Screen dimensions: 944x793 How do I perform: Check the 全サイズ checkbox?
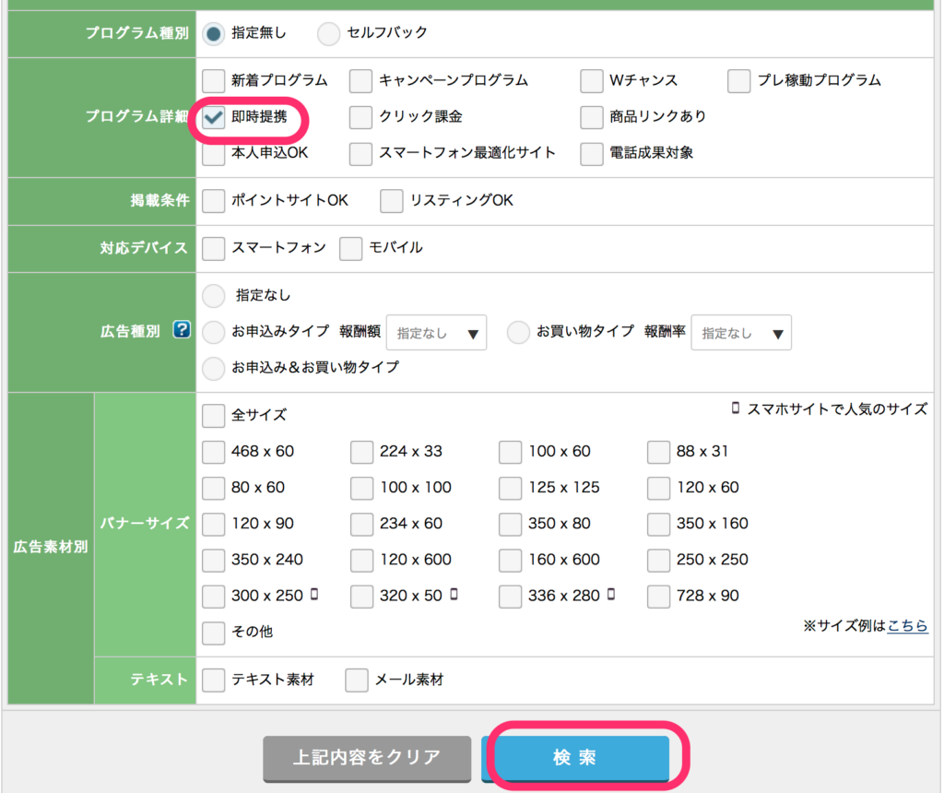coord(214,416)
